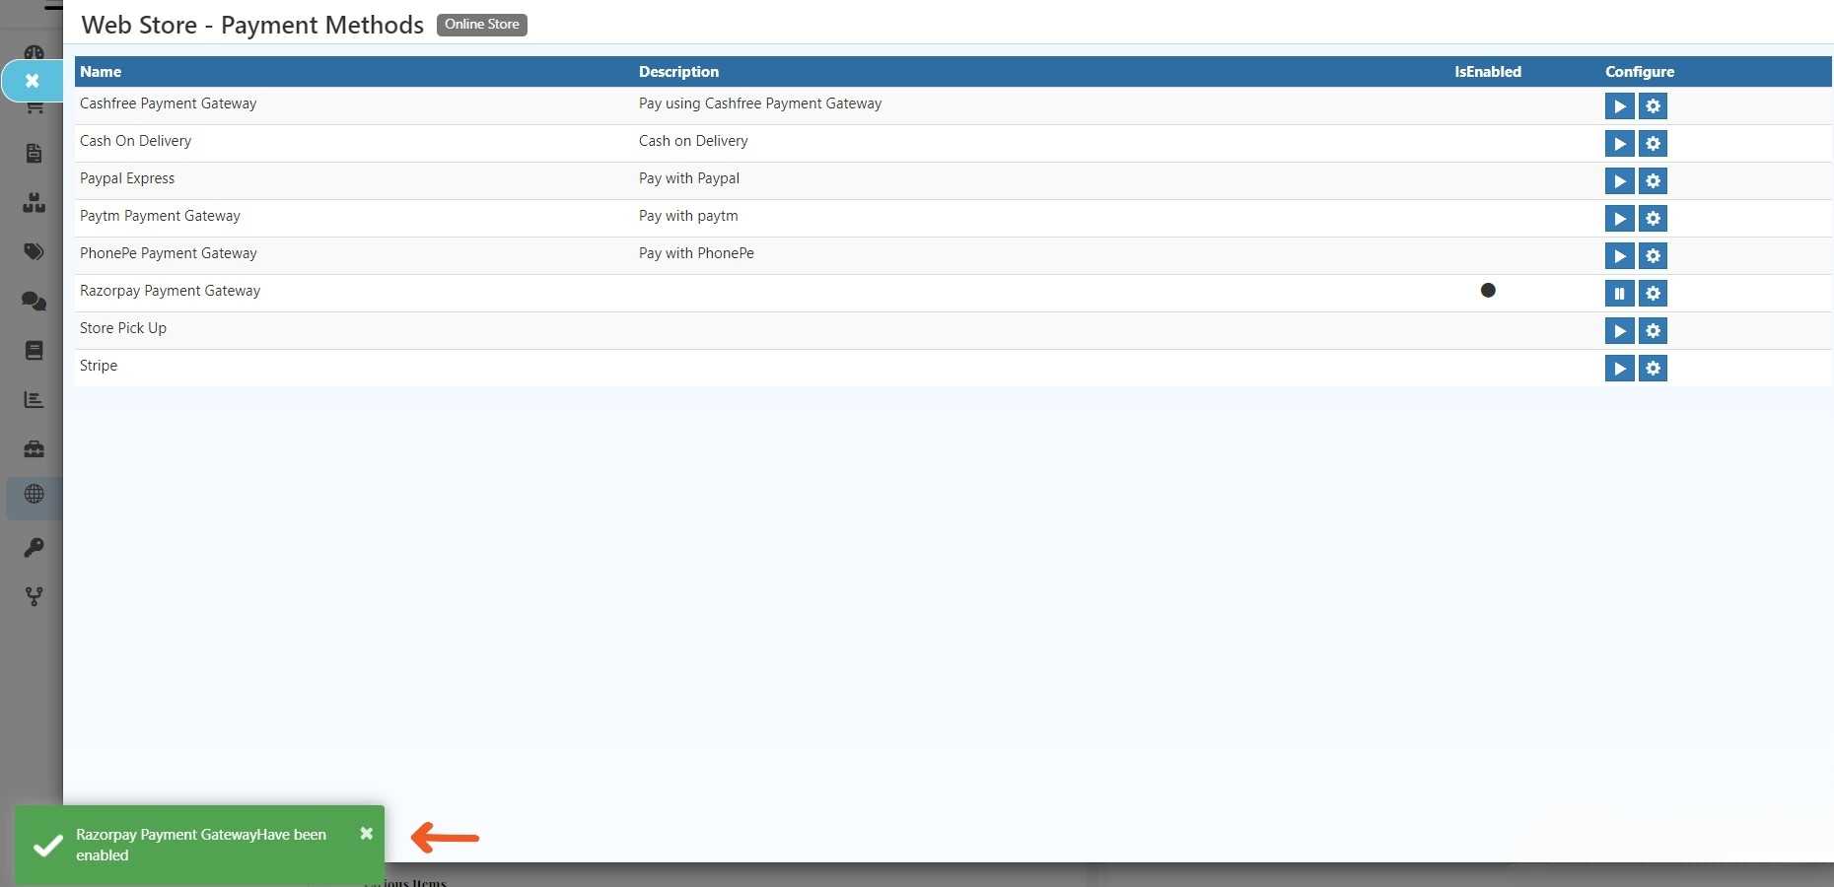
Task: Click the Online Store badge
Action: 481,25
